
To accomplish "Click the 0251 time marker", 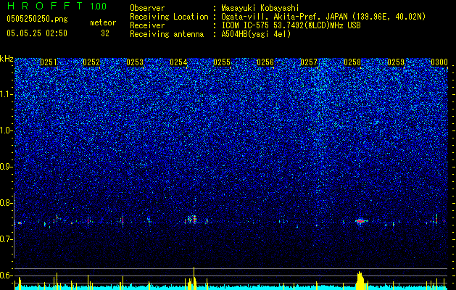I will click(x=49, y=62).
